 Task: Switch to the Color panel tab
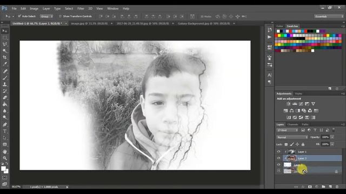pyautogui.click(x=280, y=26)
